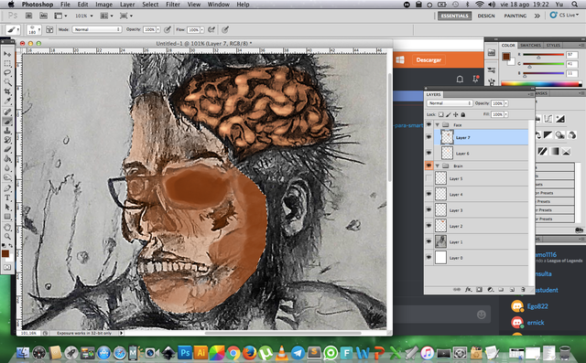Select the Type tool in toolbox
The height and width of the screenshot is (363, 586).
click(x=7, y=198)
